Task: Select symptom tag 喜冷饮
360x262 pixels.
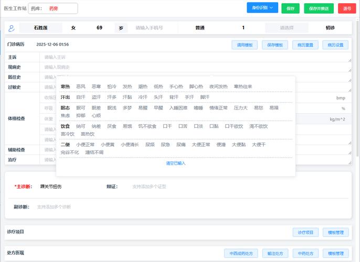Action: coord(68,134)
